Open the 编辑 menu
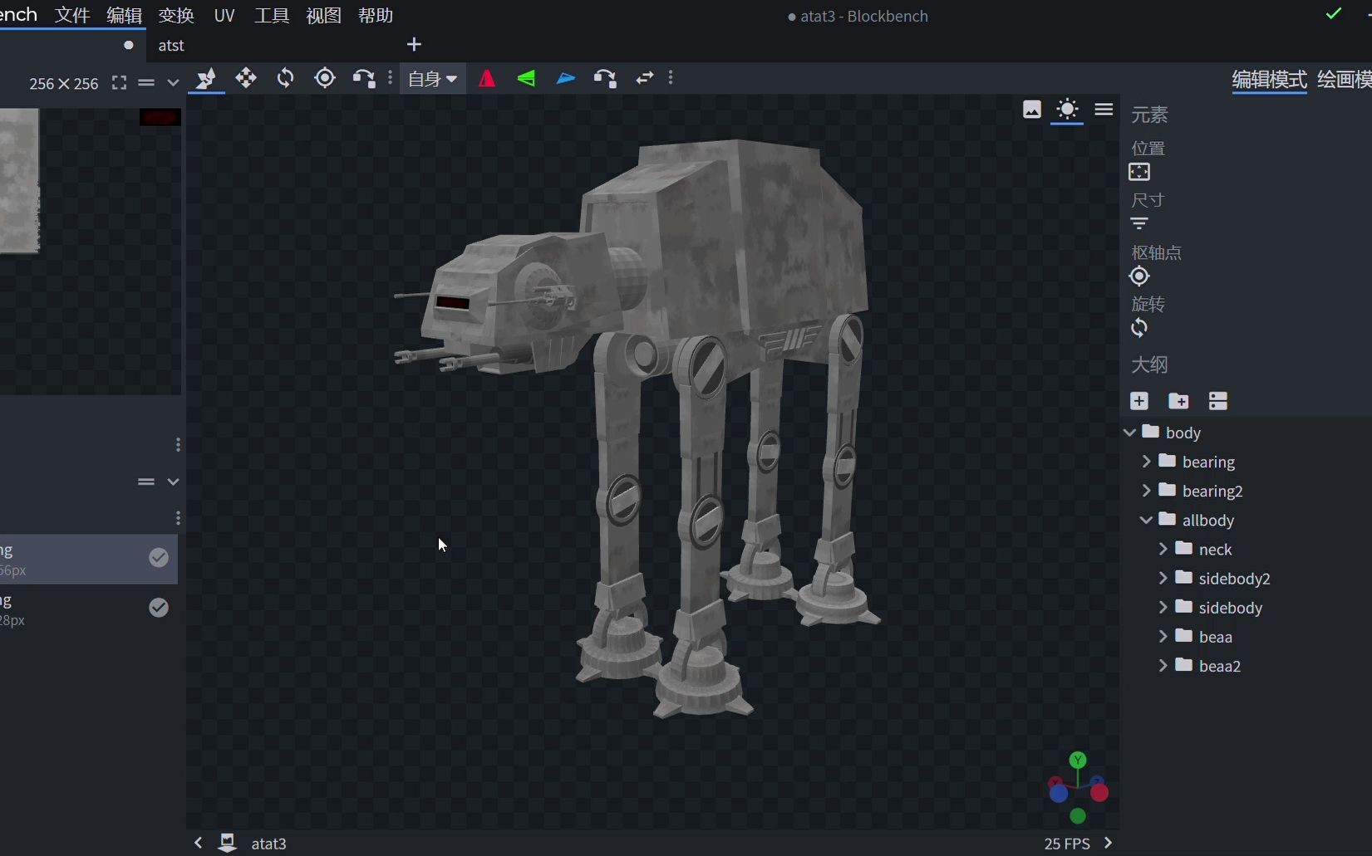Image resolution: width=1372 pixels, height=856 pixels. click(x=125, y=15)
